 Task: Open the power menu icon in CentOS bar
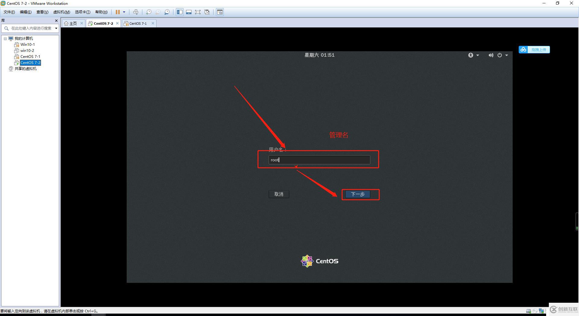click(500, 55)
